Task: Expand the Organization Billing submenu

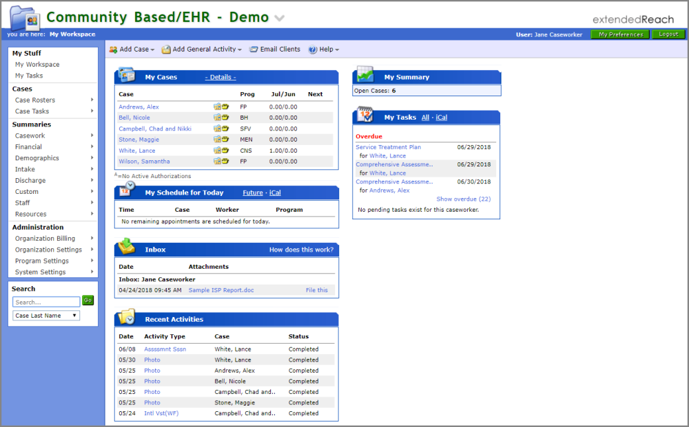Action: pyautogui.click(x=92, y=238)
